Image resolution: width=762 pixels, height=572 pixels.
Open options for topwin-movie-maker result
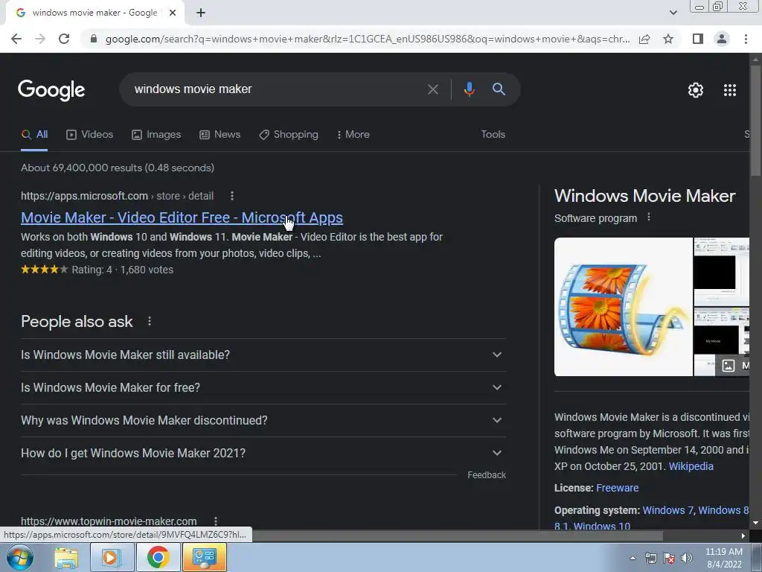coord(216,521)
